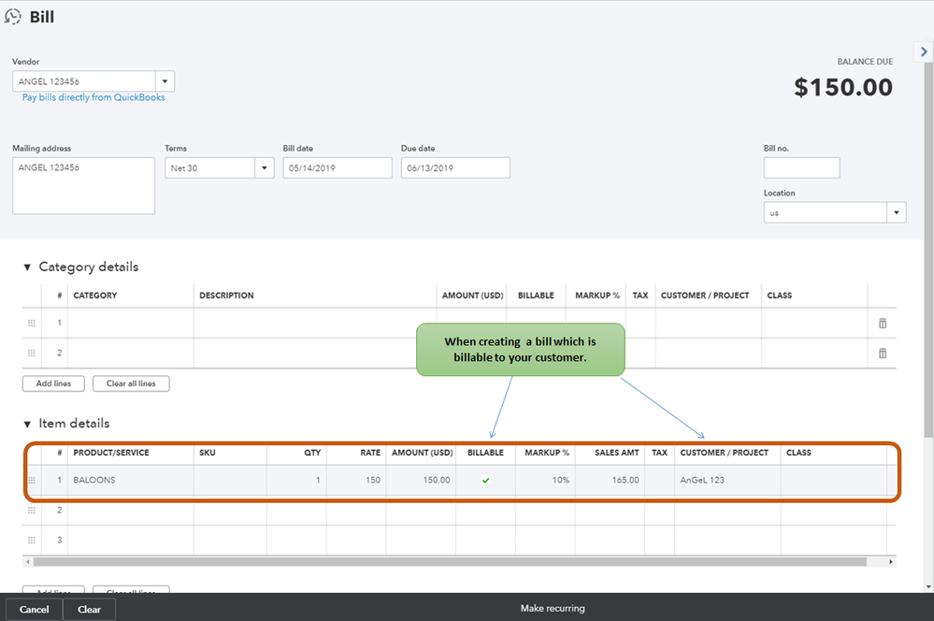This screenshot has width=934, height=621.
Task: Click the Description cell in category row 2
Action: click(x=314, y=353)
